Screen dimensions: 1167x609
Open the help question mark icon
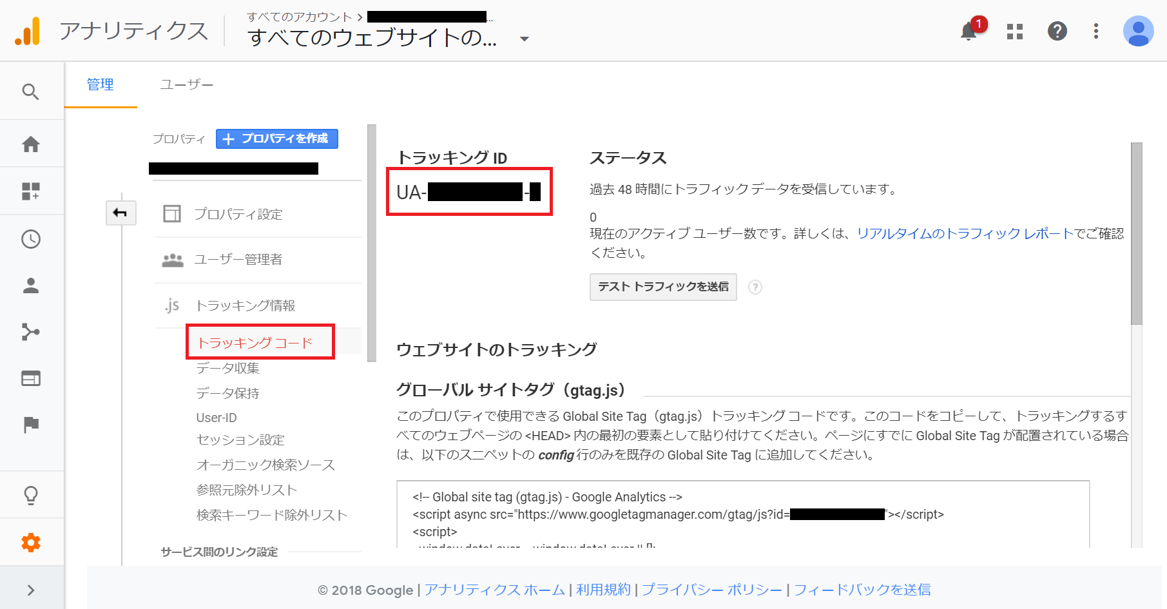pos(1057,31)
